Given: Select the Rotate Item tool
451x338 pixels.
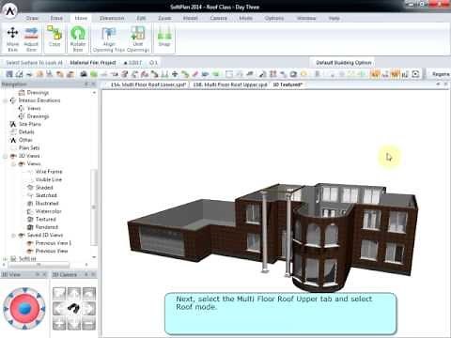Looking at the screenshot, I should 78,39.
